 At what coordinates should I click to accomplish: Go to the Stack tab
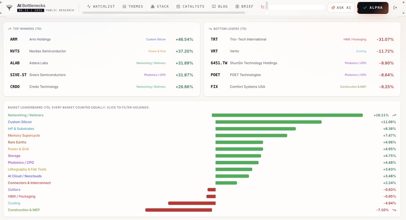(x=160, y=6)
